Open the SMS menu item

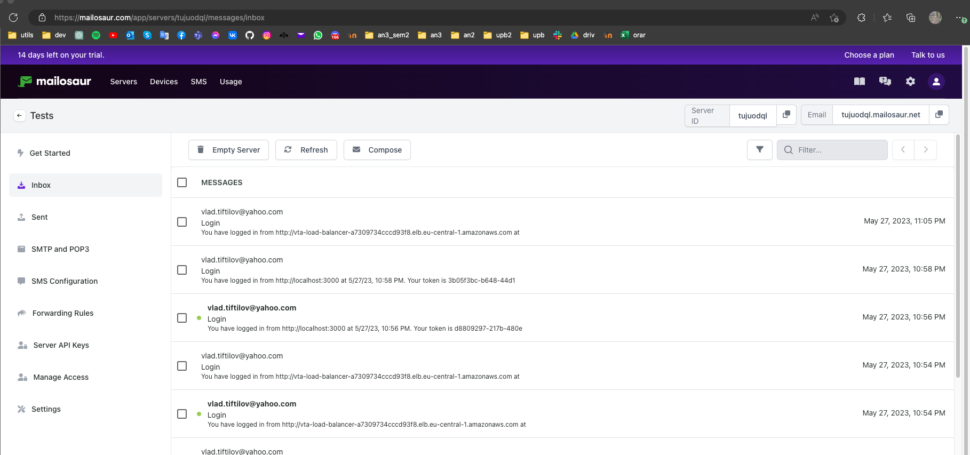[x=198, y=82]
